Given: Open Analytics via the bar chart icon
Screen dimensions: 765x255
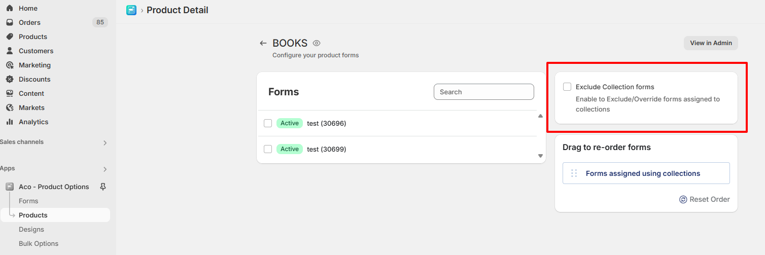Looking at the screenshot, I should pos(10,122).
